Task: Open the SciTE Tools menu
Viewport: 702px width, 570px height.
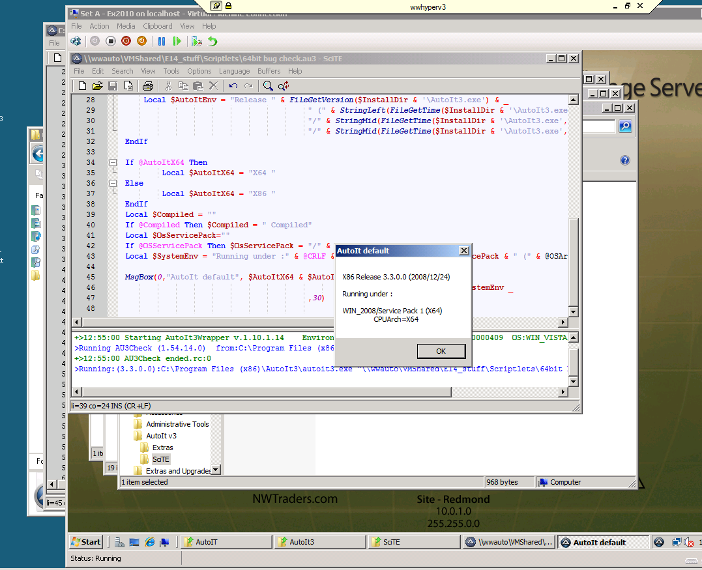Action: click(x=171, y=71)
